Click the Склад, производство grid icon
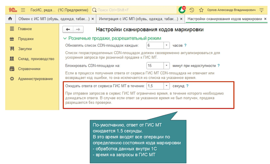Screen dimensions: 270x164 (x=12, y=59)
